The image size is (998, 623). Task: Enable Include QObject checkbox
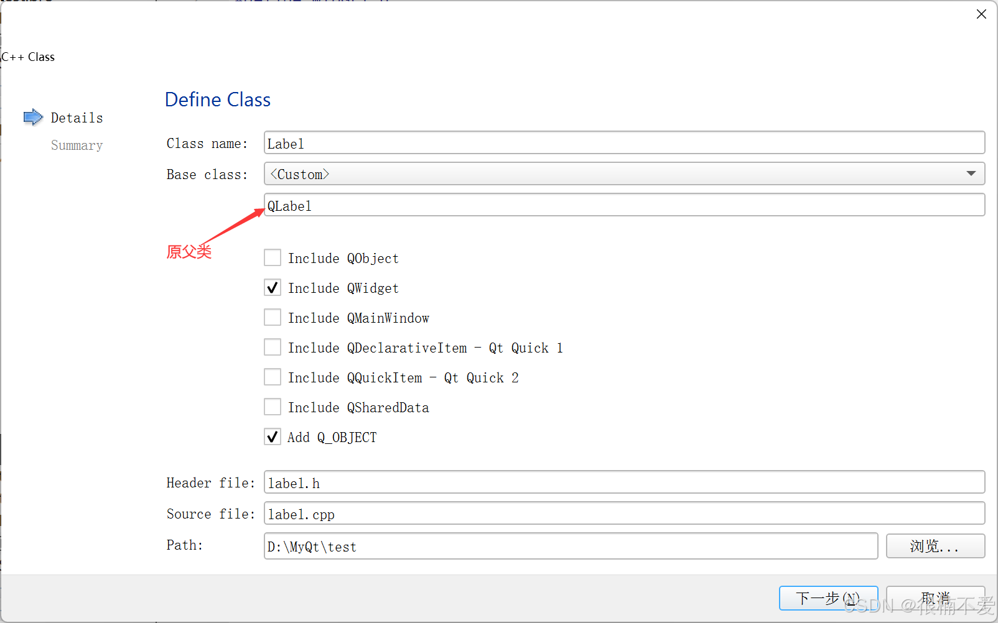click(x=273, y=257)
